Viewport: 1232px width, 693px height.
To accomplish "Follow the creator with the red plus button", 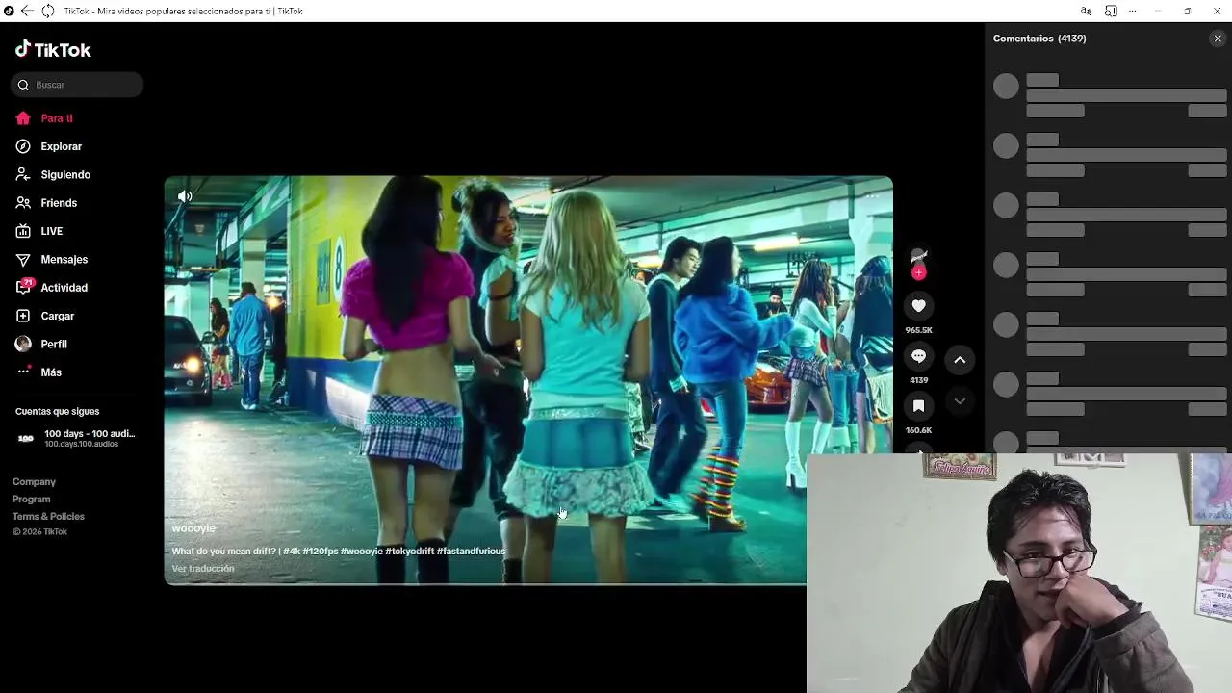I will pos(918,273).
